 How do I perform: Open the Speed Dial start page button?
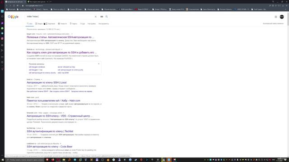point(18,6)
